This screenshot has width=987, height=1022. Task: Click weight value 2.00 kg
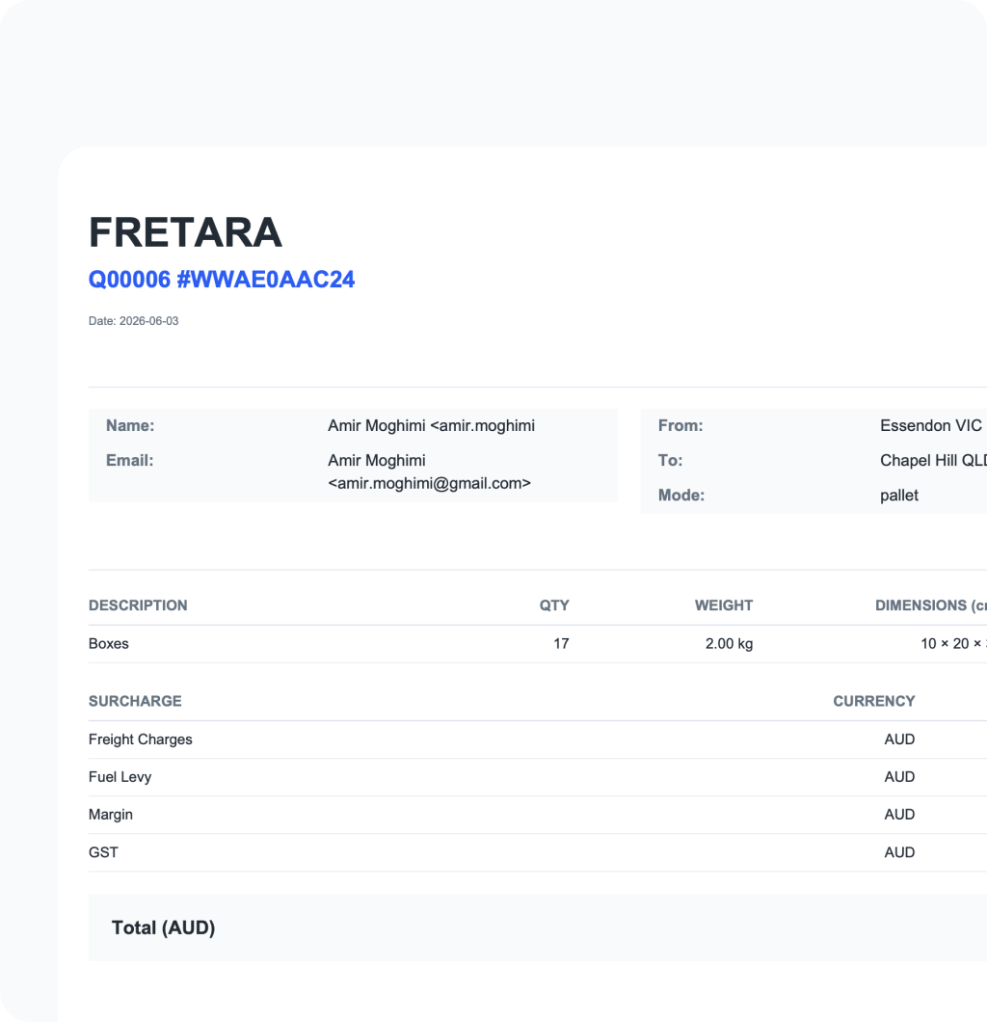[729, 644]
